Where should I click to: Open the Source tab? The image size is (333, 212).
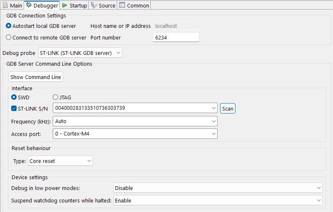103,5
